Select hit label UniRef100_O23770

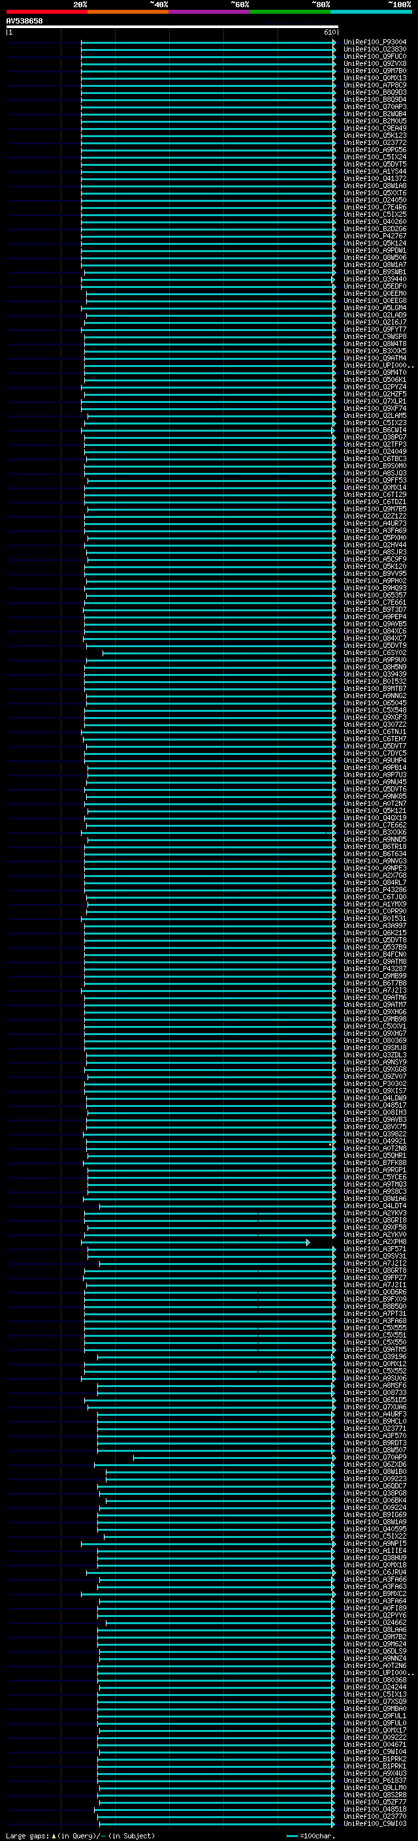point(374,1816)
